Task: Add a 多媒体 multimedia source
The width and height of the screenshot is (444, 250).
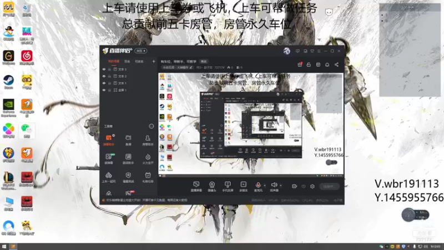Action: pos(243,187)
